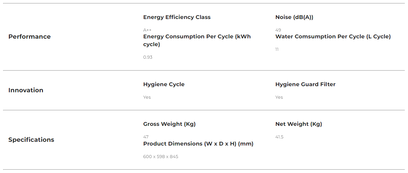Screen dimensions: 408x173
Task: Select the gross weight value 47
Action: click(x=146, y=137)
